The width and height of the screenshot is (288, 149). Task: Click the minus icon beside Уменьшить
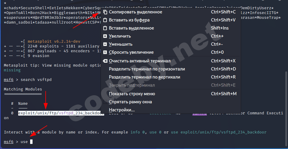[x=105, y=44]
